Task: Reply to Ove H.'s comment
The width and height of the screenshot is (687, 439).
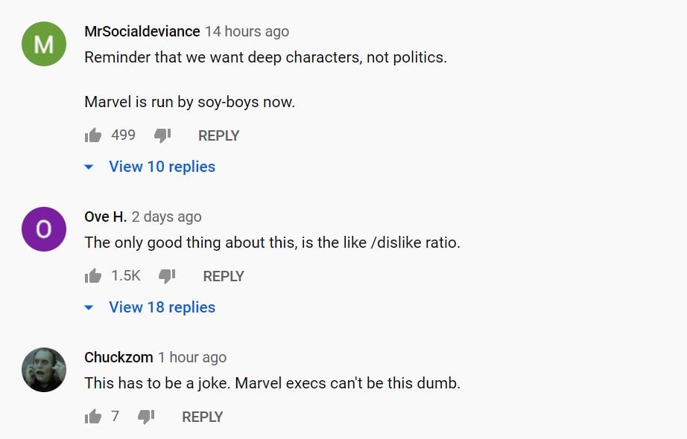Action: coord(224,276)
